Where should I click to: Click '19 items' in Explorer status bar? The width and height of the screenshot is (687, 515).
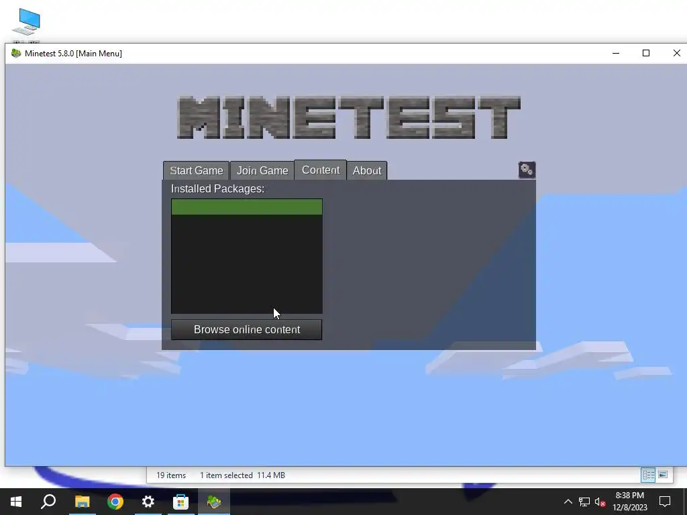click(171, 475)
